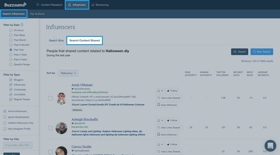This screenshot has width=280, height=155.
Task: View links shared by Azizi Othman
Action: [168, 98]
